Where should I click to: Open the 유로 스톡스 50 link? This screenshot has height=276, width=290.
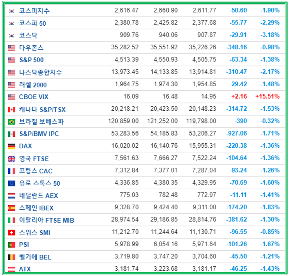[x=40, y=183]
